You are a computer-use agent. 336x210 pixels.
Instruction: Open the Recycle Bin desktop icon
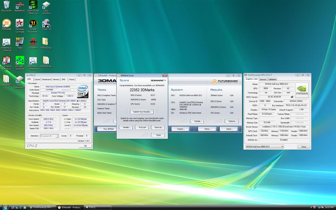pos(7,6)
